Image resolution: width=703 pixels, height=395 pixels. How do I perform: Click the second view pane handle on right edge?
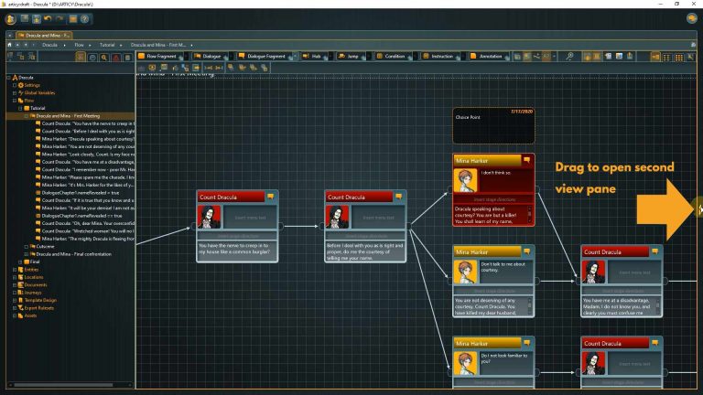coord(700,208)
